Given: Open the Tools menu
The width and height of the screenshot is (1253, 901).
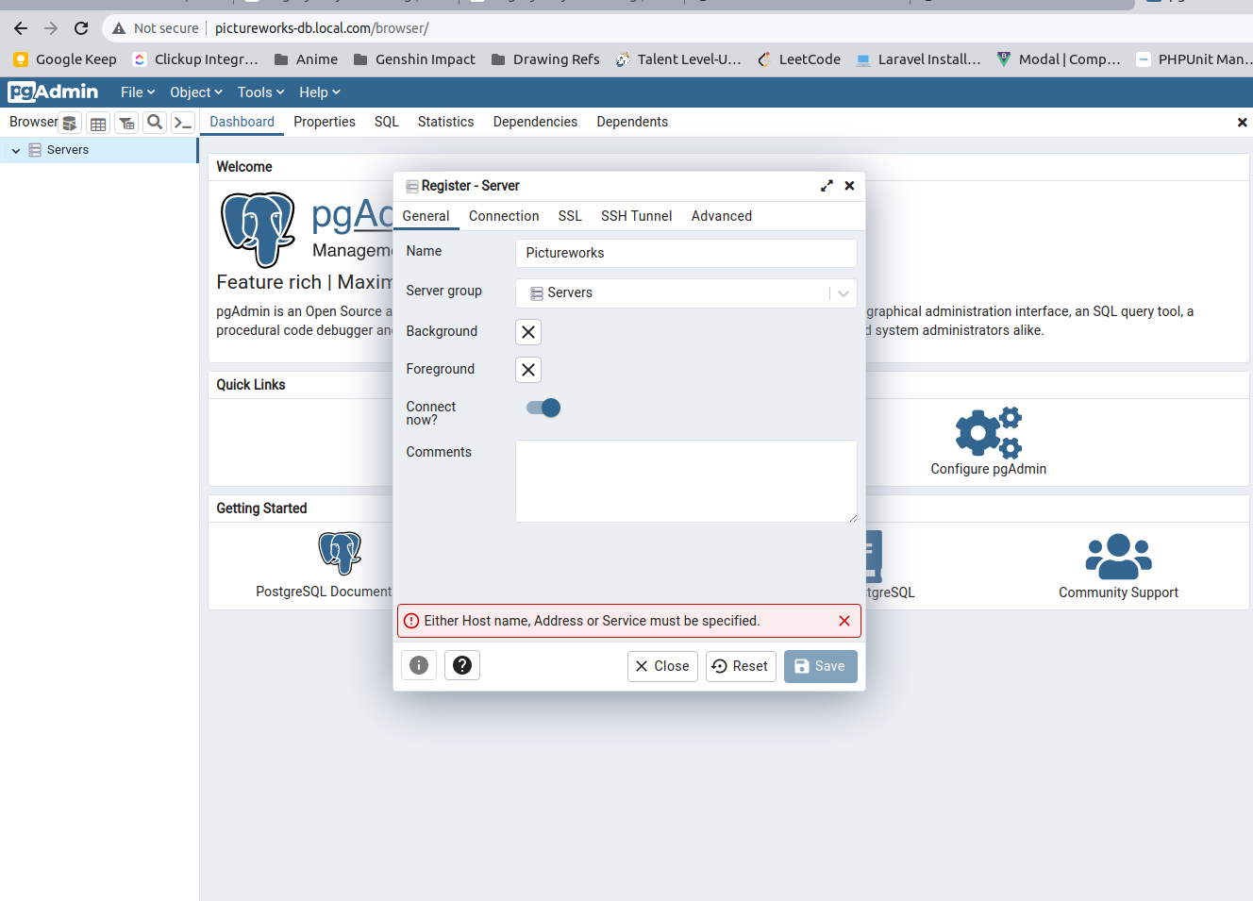Looking at the screenshot, I should point(261,92).
